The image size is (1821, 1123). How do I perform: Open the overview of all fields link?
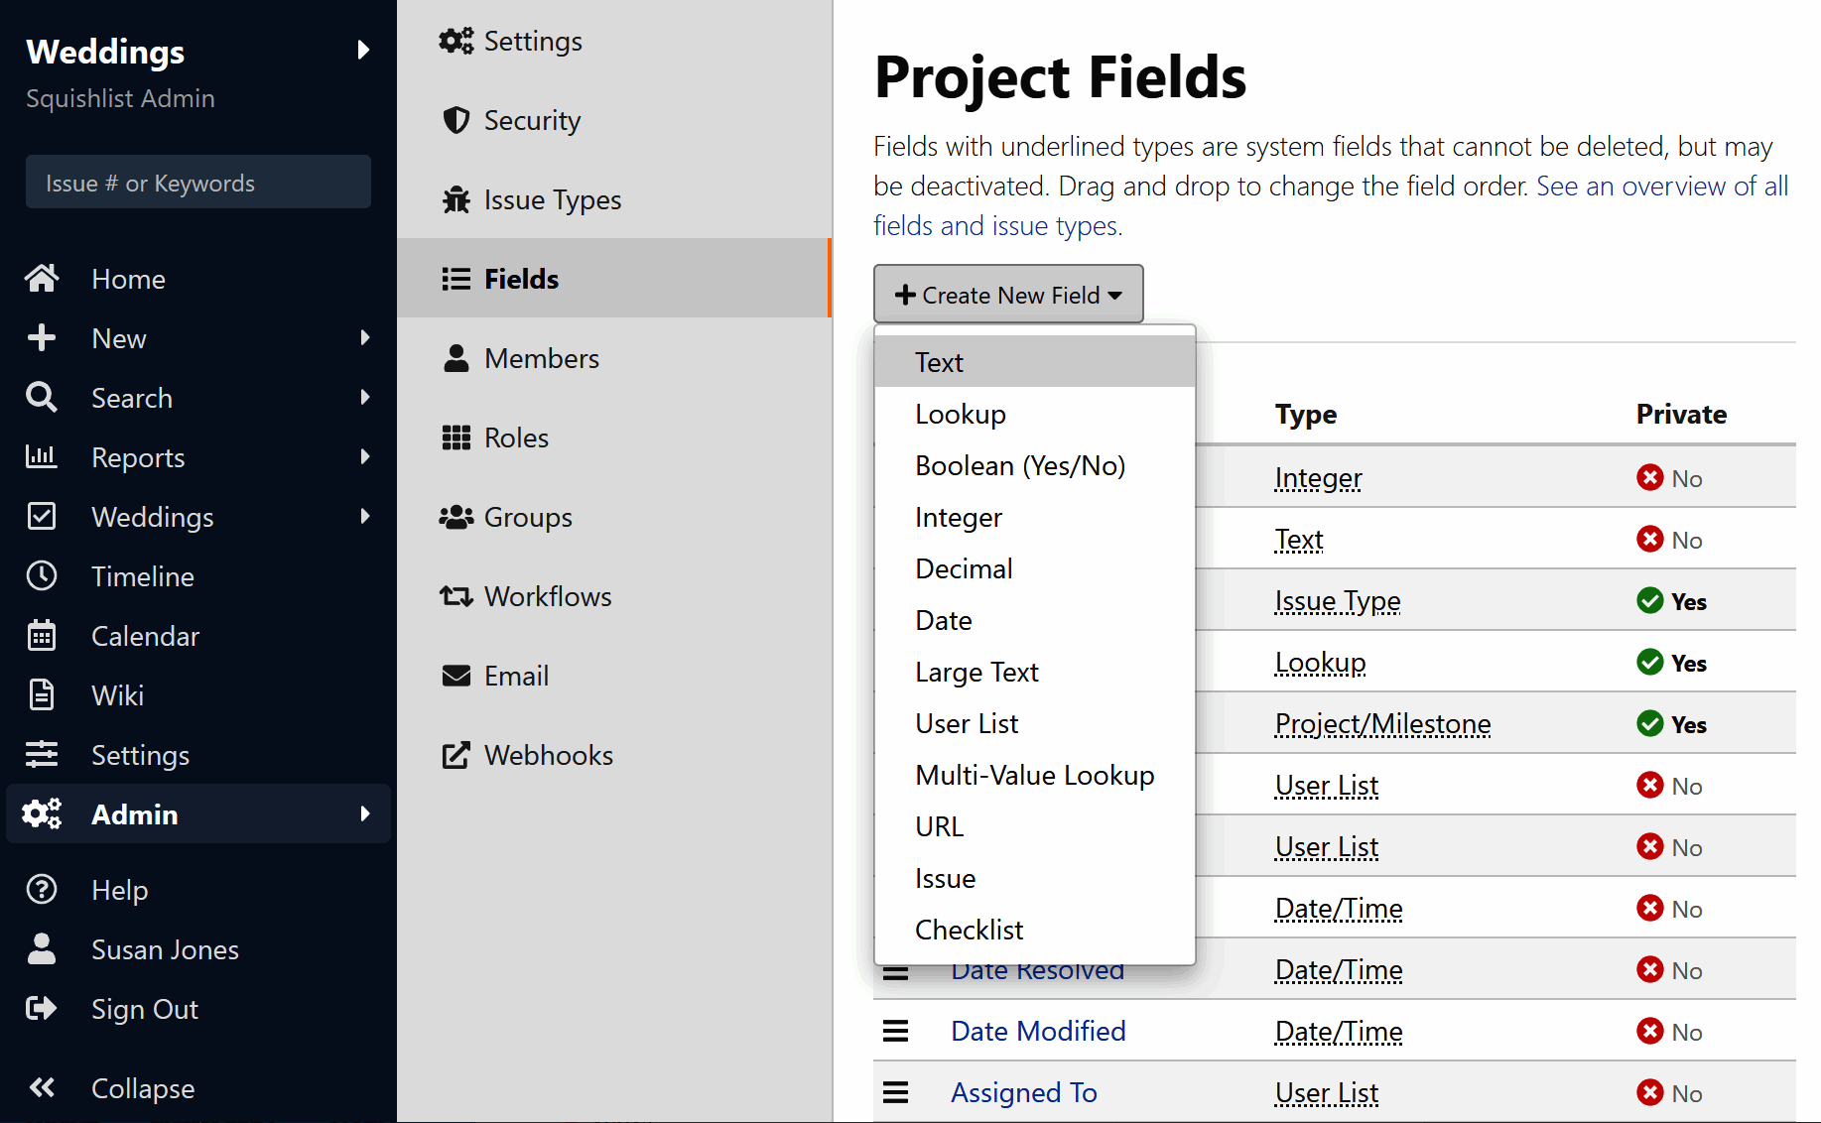1662,187
